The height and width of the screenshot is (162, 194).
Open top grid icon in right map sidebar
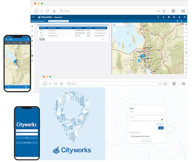coord(186,25)
